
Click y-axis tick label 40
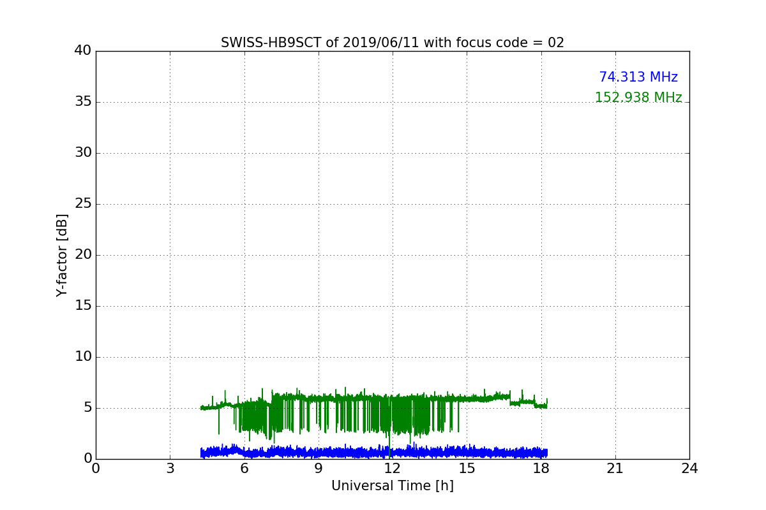coord(83,51)
